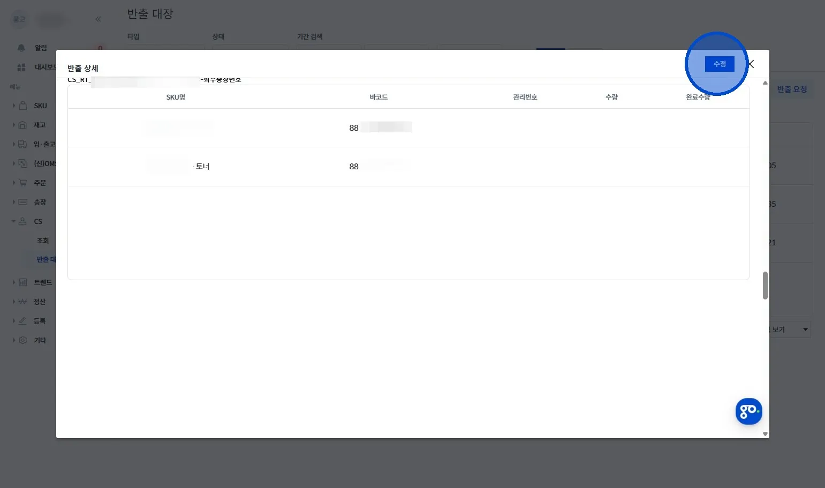Image resolution: width=825 pixels, height=488 pixels.
Task: Click the 알림 bell icon in the sidebar
Action: point(21,48)
